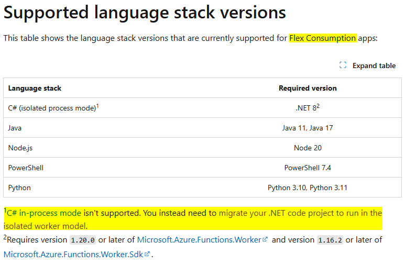
Task: Open the C# in-process mode link
Action: 45,213
